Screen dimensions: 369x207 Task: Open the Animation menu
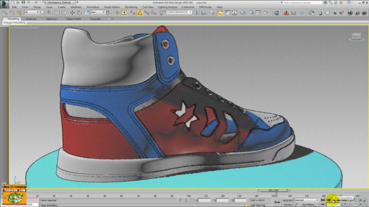coord(93,7)
